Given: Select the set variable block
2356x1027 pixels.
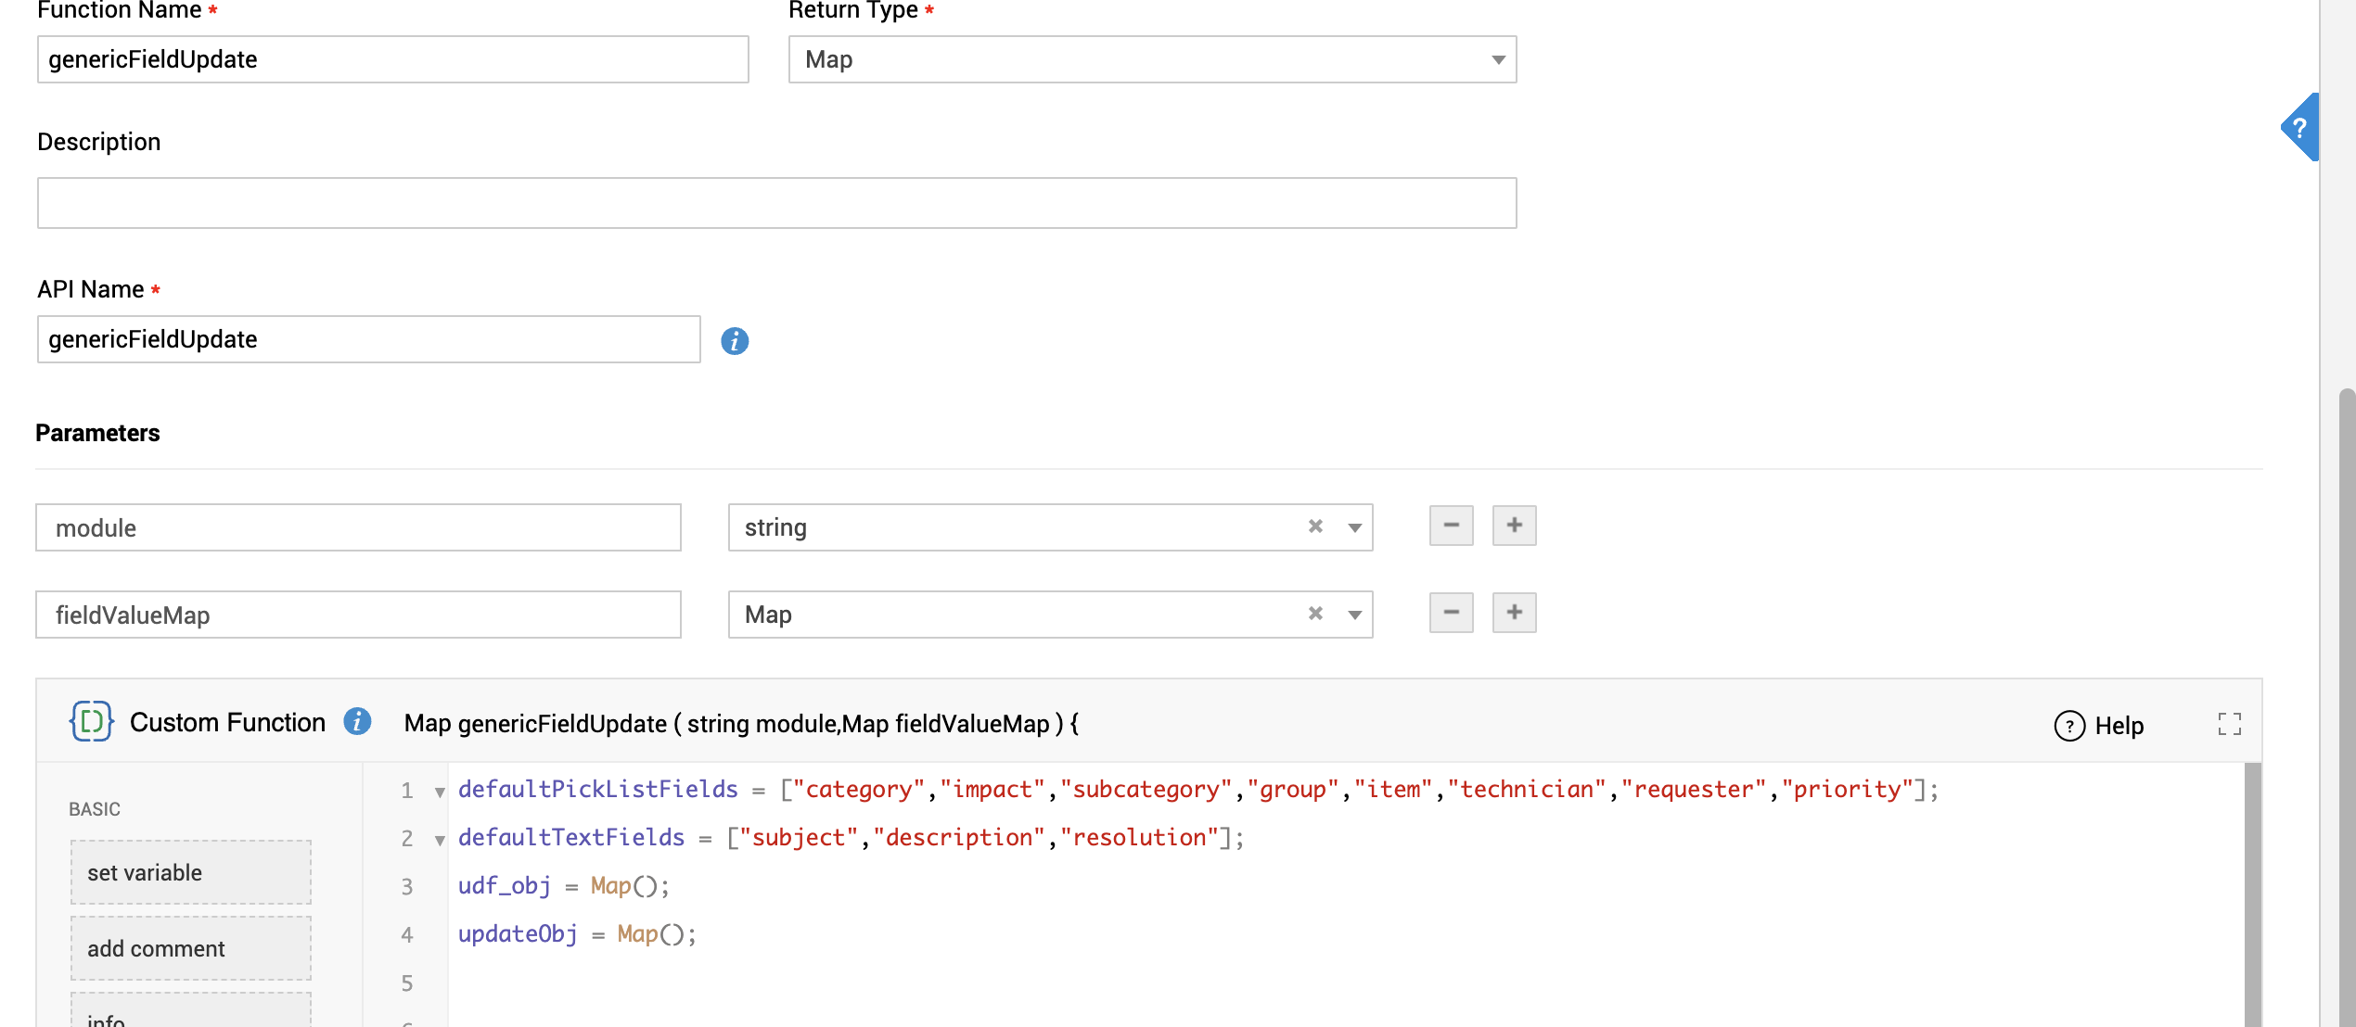Looking at the screenshot, I should (x=191, y=872).
